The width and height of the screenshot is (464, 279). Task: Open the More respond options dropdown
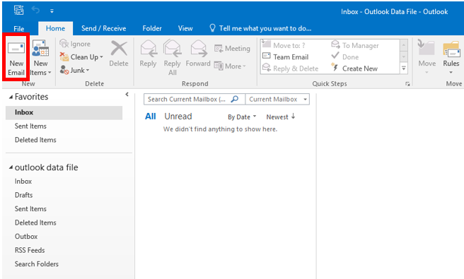click(230, 66)
